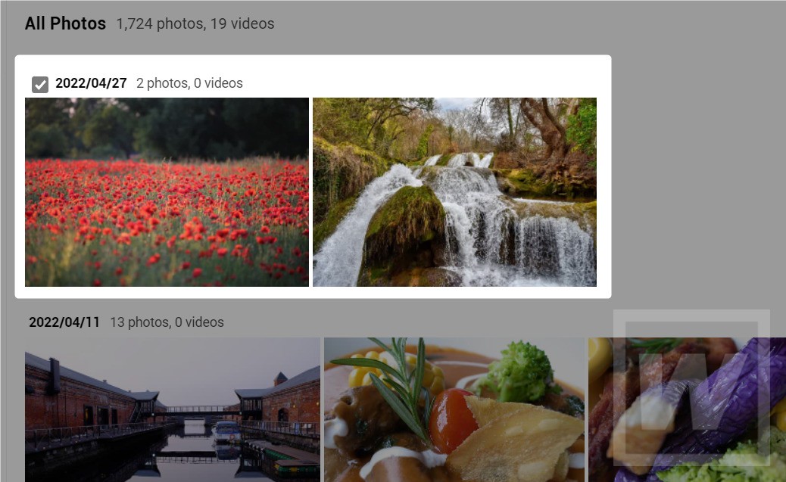Click the "1,724 photos, 19 videos" count

click(195, 23)
